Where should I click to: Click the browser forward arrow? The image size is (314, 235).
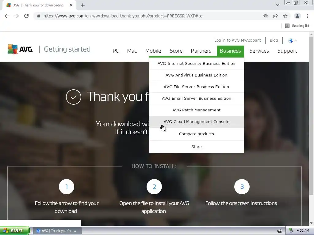tap(17, 16)
